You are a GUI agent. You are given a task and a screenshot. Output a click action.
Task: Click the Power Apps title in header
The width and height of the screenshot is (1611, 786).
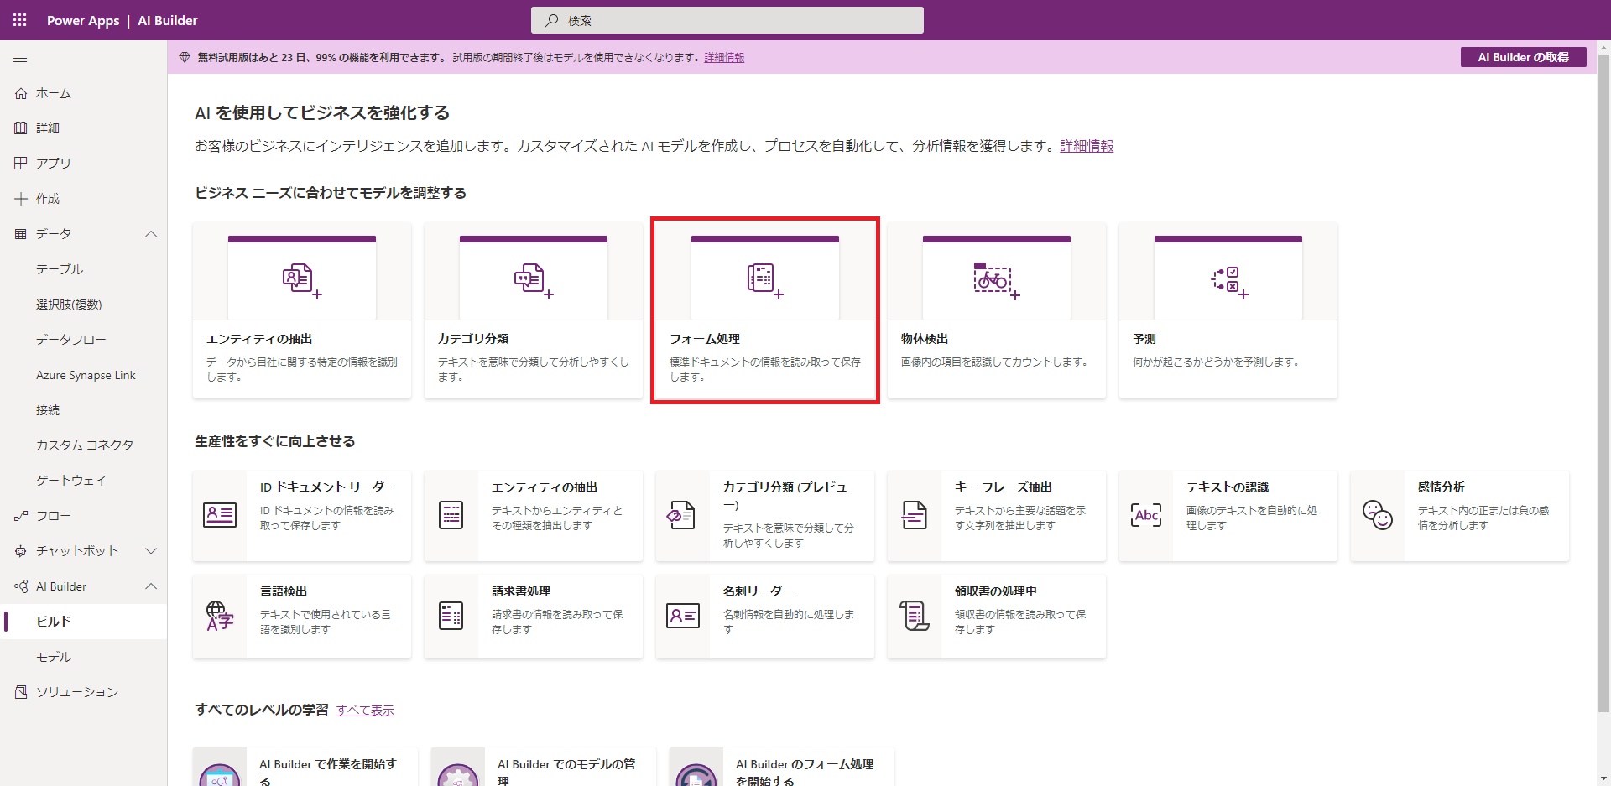(83, 20)
